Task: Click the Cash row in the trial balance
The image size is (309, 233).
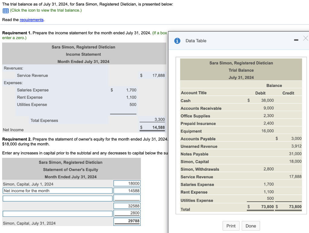Action: (186, 101)
